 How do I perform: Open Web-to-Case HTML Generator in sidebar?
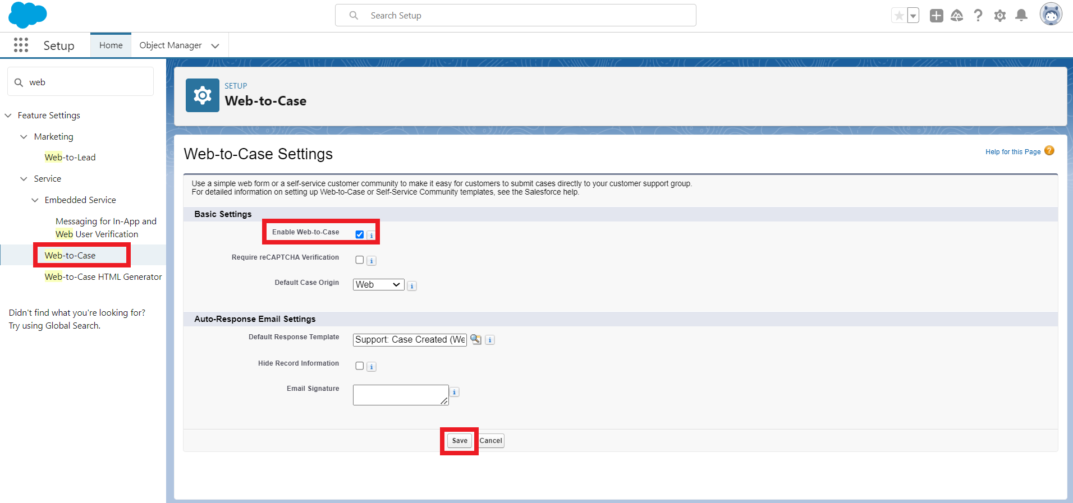tap(103, 277)
